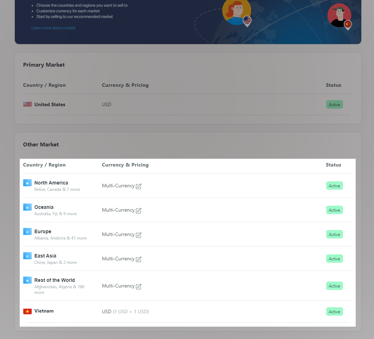Viewport: 374px width, 339px height.
Task: Click the East Asia 'E' region icon
Action: (27, 256)
